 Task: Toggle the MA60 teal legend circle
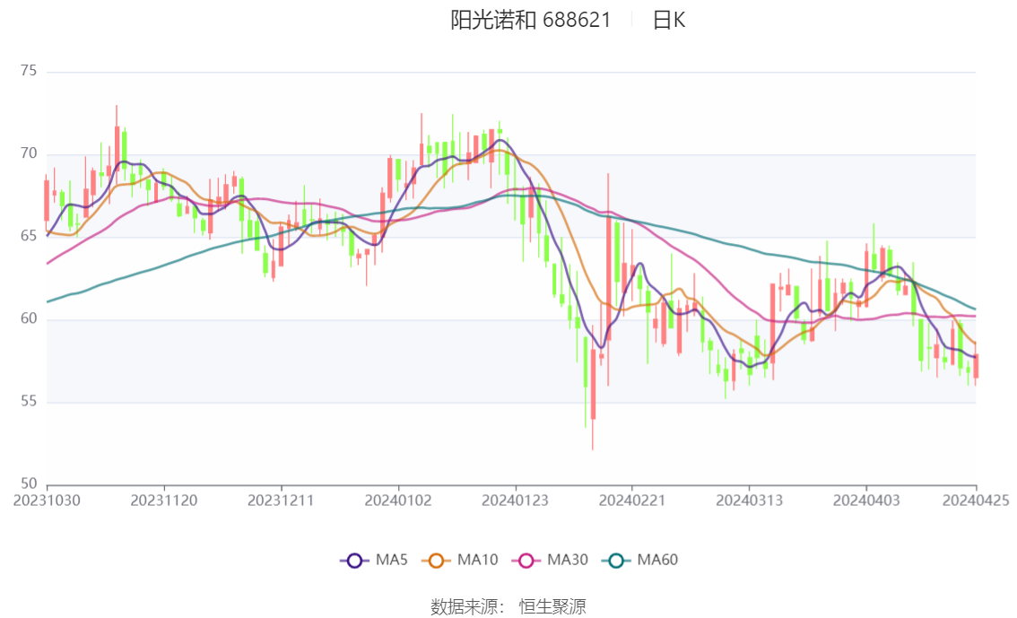pos(616,561)
